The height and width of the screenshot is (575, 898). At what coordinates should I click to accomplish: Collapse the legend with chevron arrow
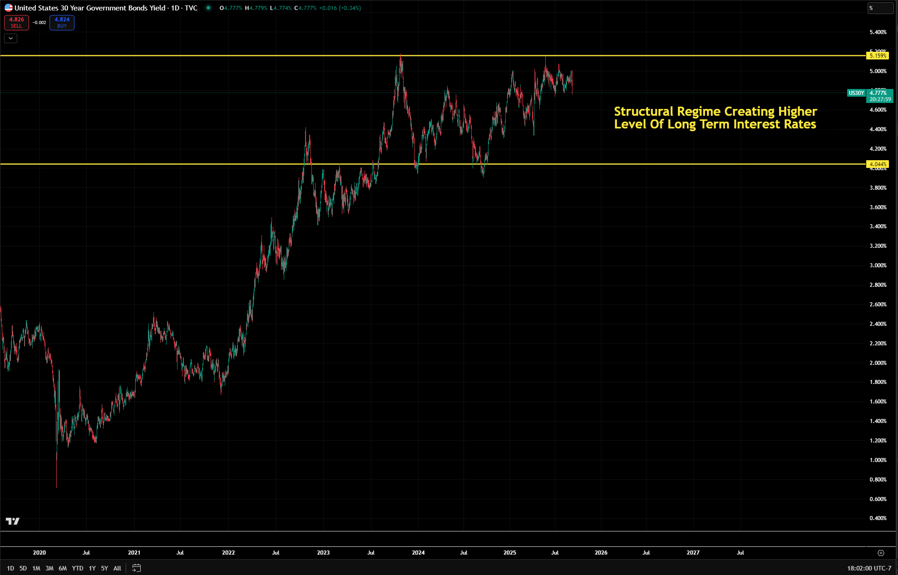[x=10, y=39]
